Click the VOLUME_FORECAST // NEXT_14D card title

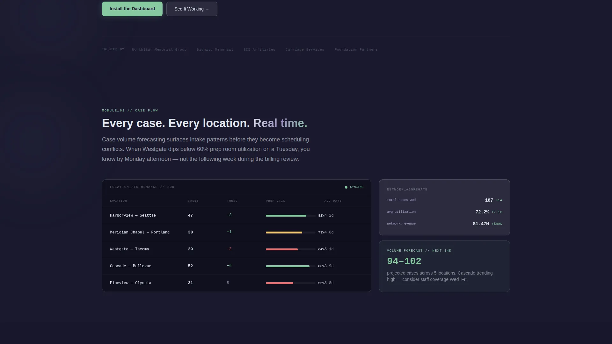(419, 251)
